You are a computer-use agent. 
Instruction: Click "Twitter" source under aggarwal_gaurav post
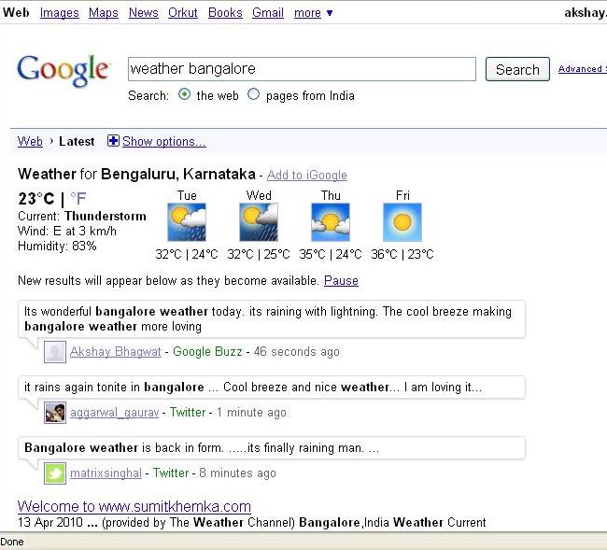click(188, 412)
